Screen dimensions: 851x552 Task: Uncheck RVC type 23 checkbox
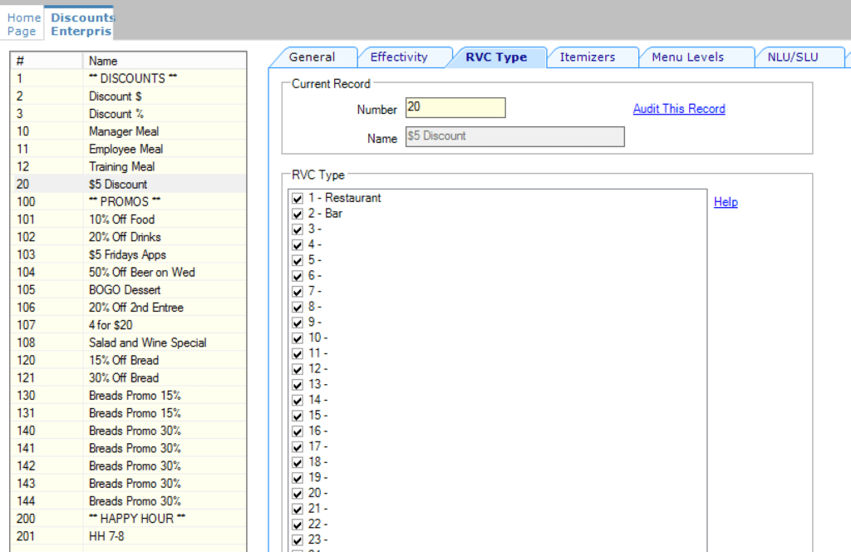coord(298,540)
